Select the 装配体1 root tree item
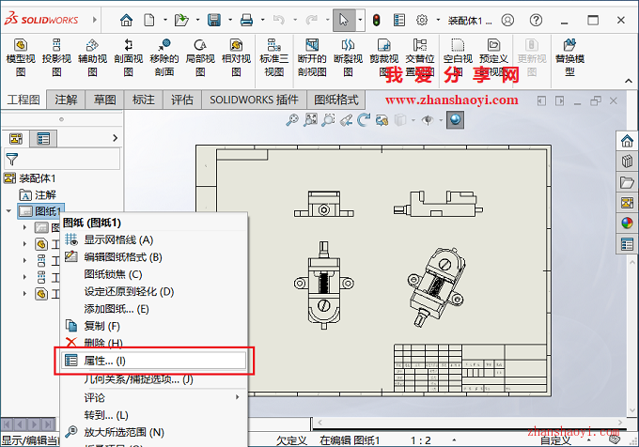The width and height of the screenshot is (639, 447). pyautogui.click(x=30, y=177)
